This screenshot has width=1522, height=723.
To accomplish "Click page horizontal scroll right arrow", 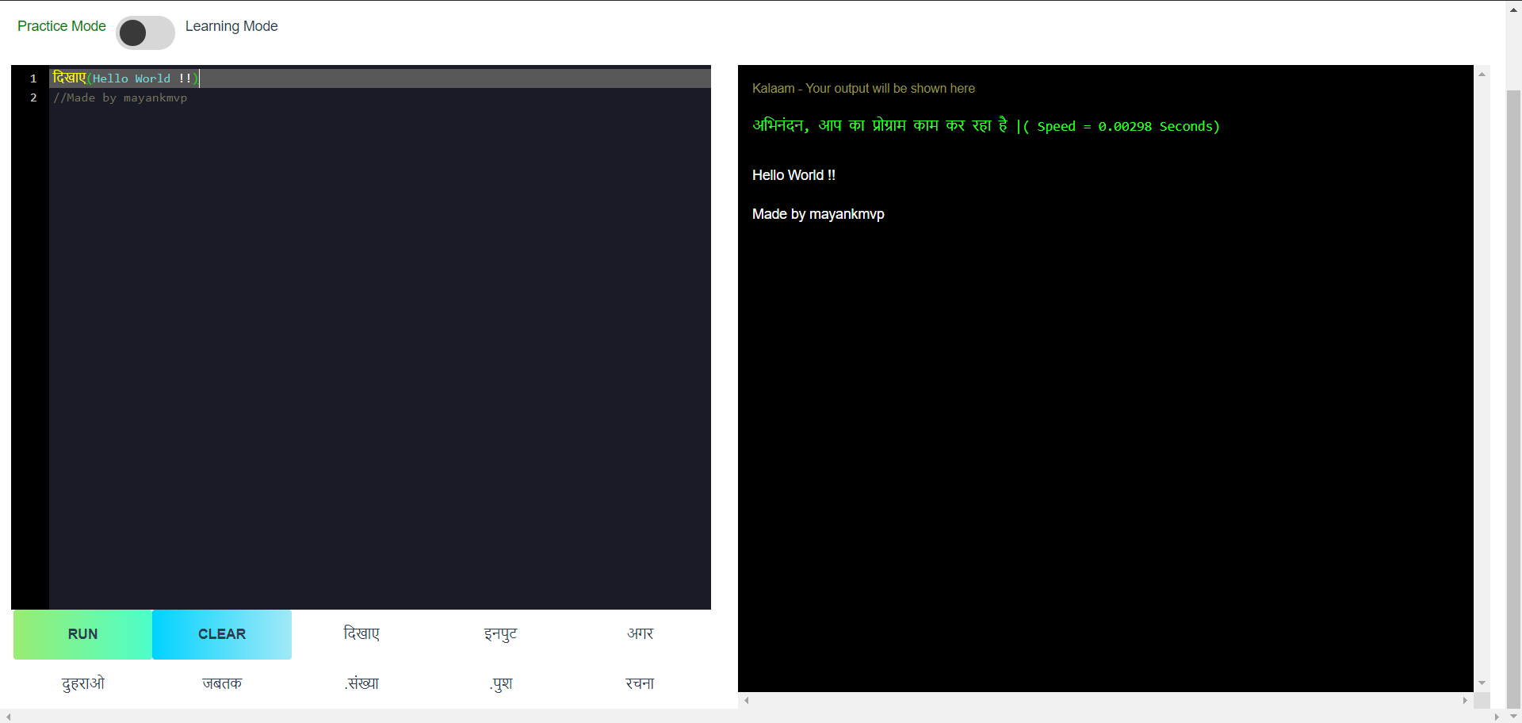I will click(x=1497, y=716).
